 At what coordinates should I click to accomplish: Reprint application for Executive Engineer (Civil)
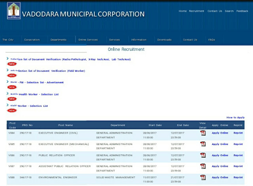pos(238,133)
